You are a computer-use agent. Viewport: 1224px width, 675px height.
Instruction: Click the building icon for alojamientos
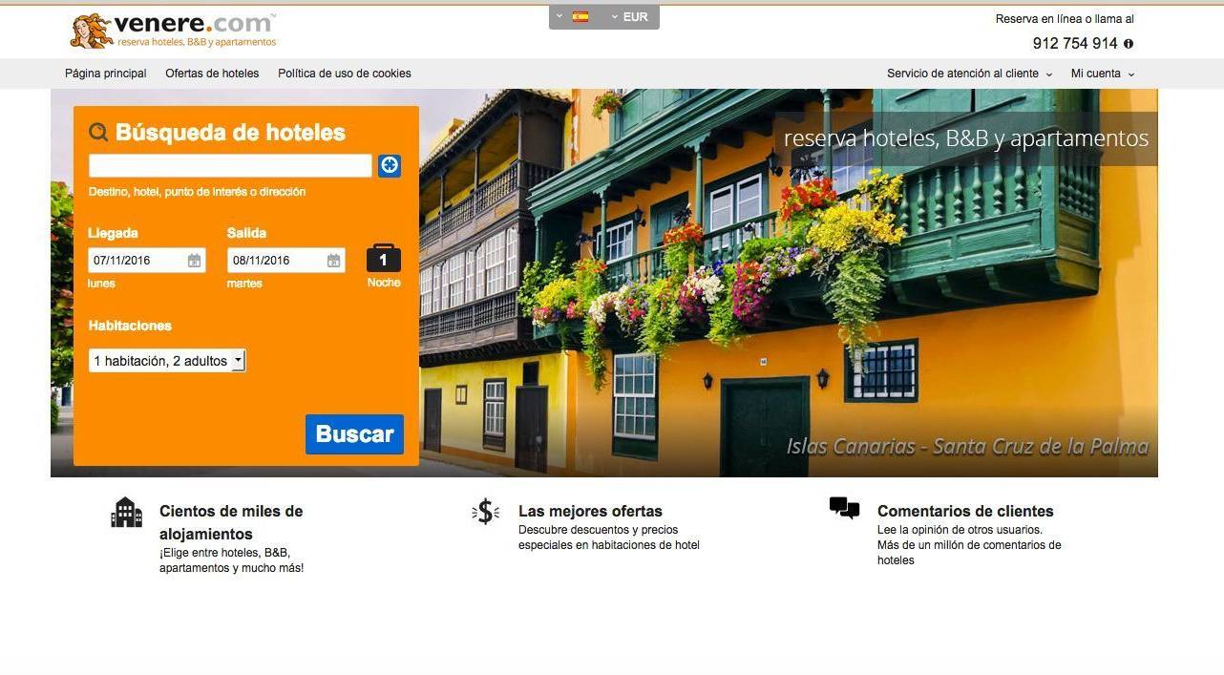[126, 513]
